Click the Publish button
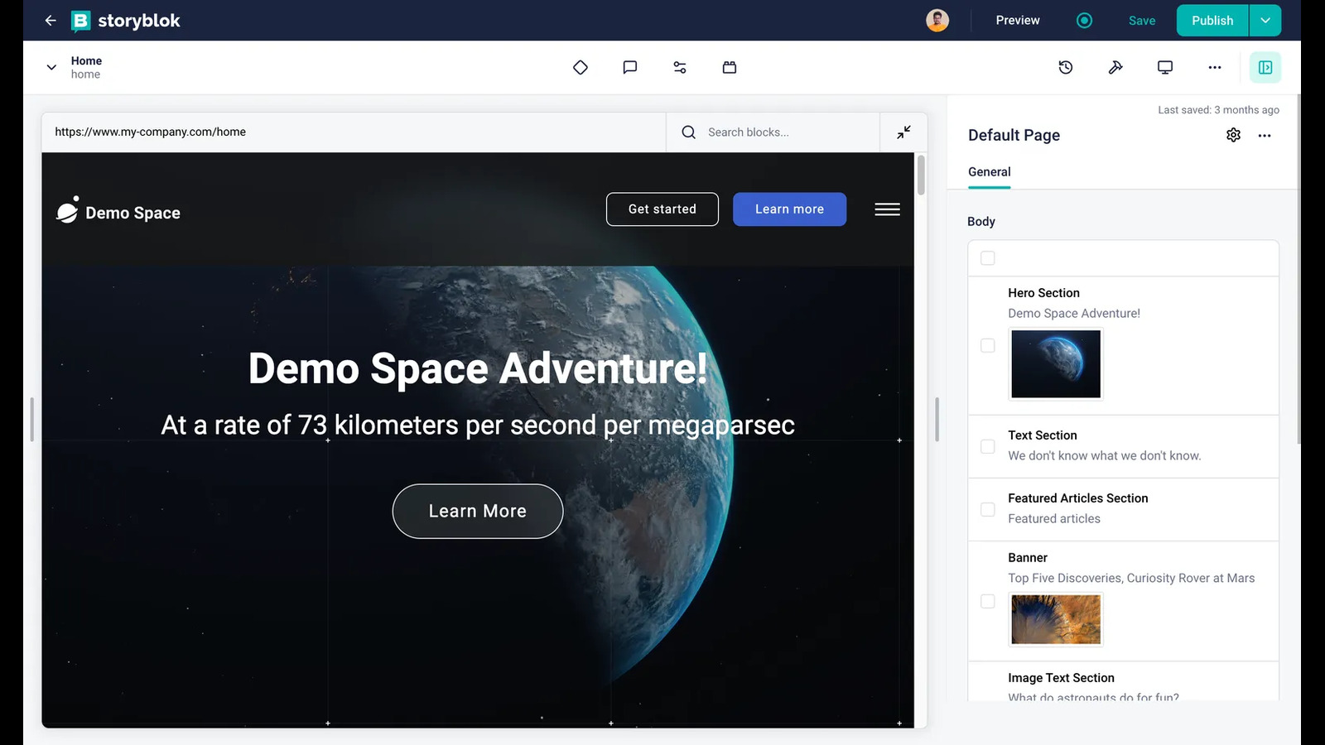 [x=1212, y=21]
